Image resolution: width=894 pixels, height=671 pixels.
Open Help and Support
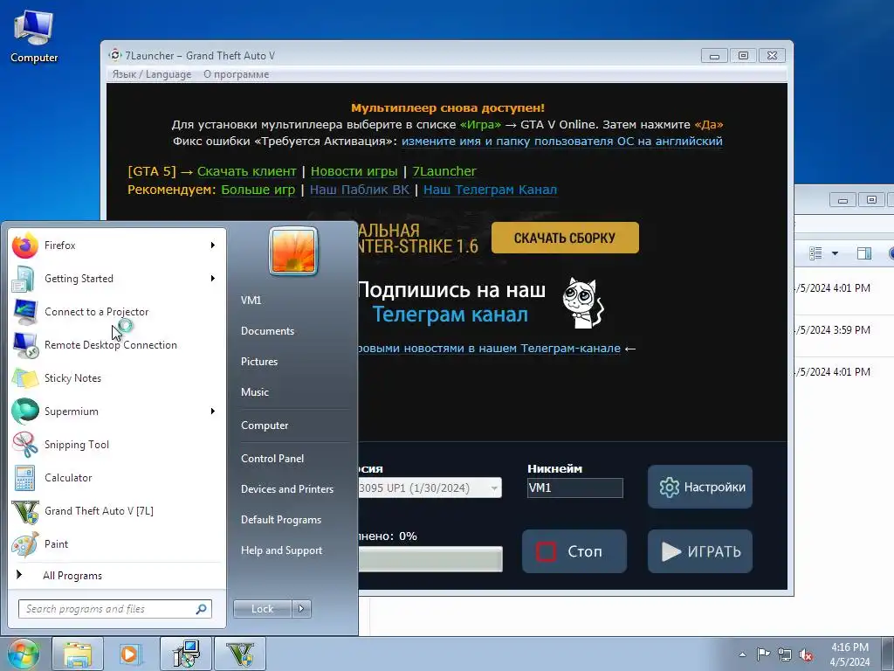[282, 550]
